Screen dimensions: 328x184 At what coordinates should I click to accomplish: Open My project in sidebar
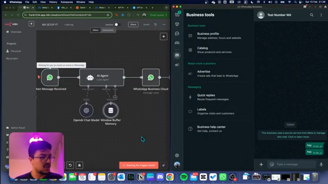(12, 59)
